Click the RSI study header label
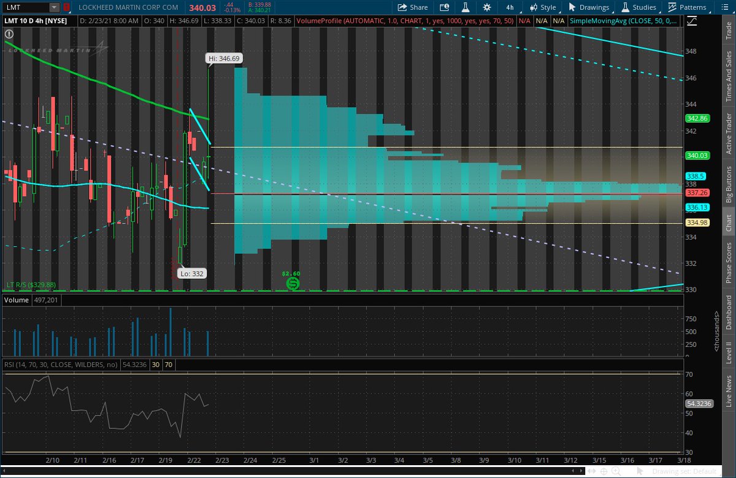The height and width of the screenshot is (478, 736). [x=60, y=365]
